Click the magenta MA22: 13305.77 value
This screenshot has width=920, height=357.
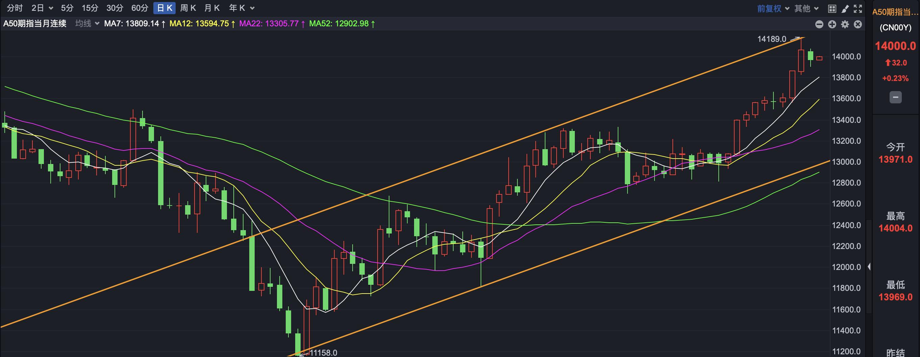tap(269, 24)
